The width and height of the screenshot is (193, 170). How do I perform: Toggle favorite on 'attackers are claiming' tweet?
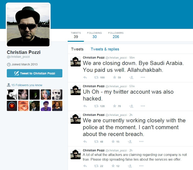pos(113,166)
